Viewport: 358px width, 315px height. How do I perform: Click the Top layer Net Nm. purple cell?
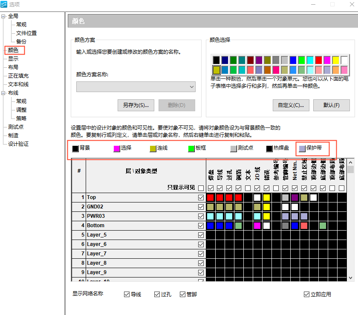295,197
